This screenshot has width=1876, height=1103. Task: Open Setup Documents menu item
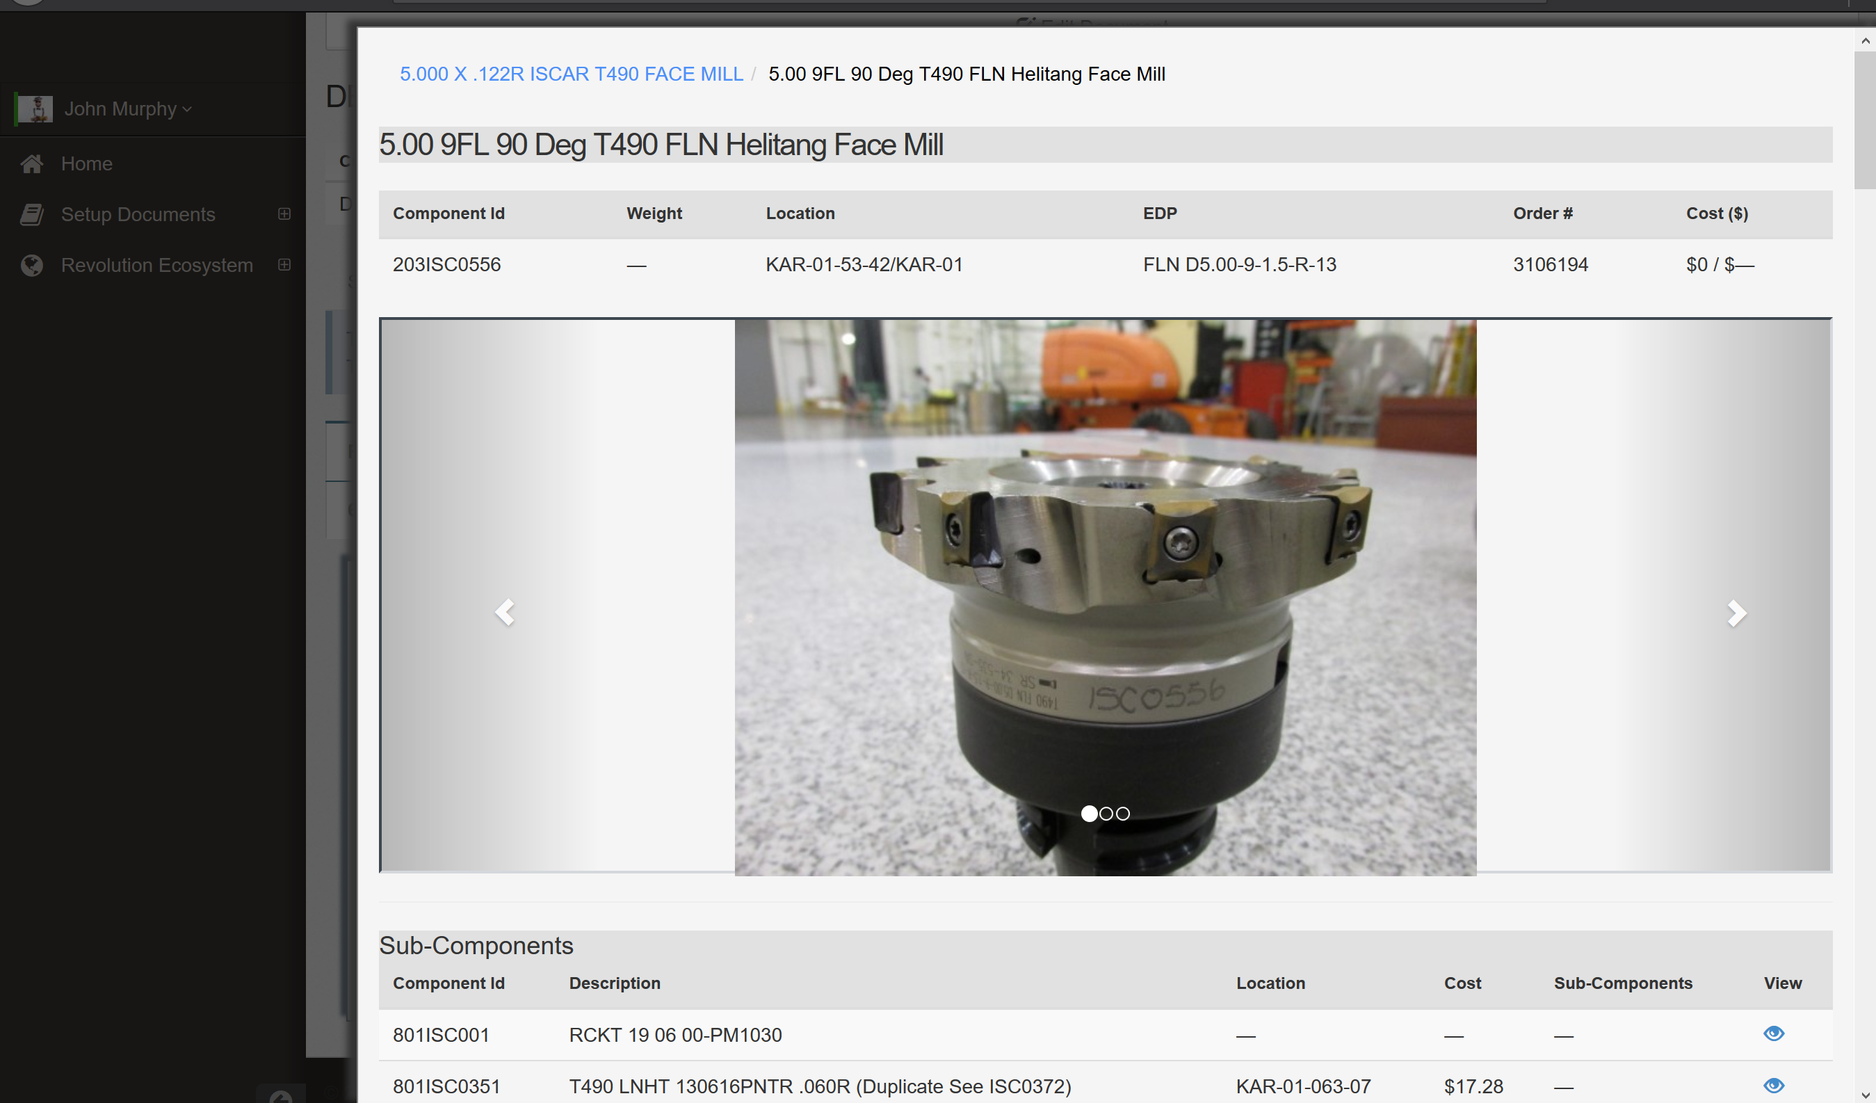click(x=138, y=214)
